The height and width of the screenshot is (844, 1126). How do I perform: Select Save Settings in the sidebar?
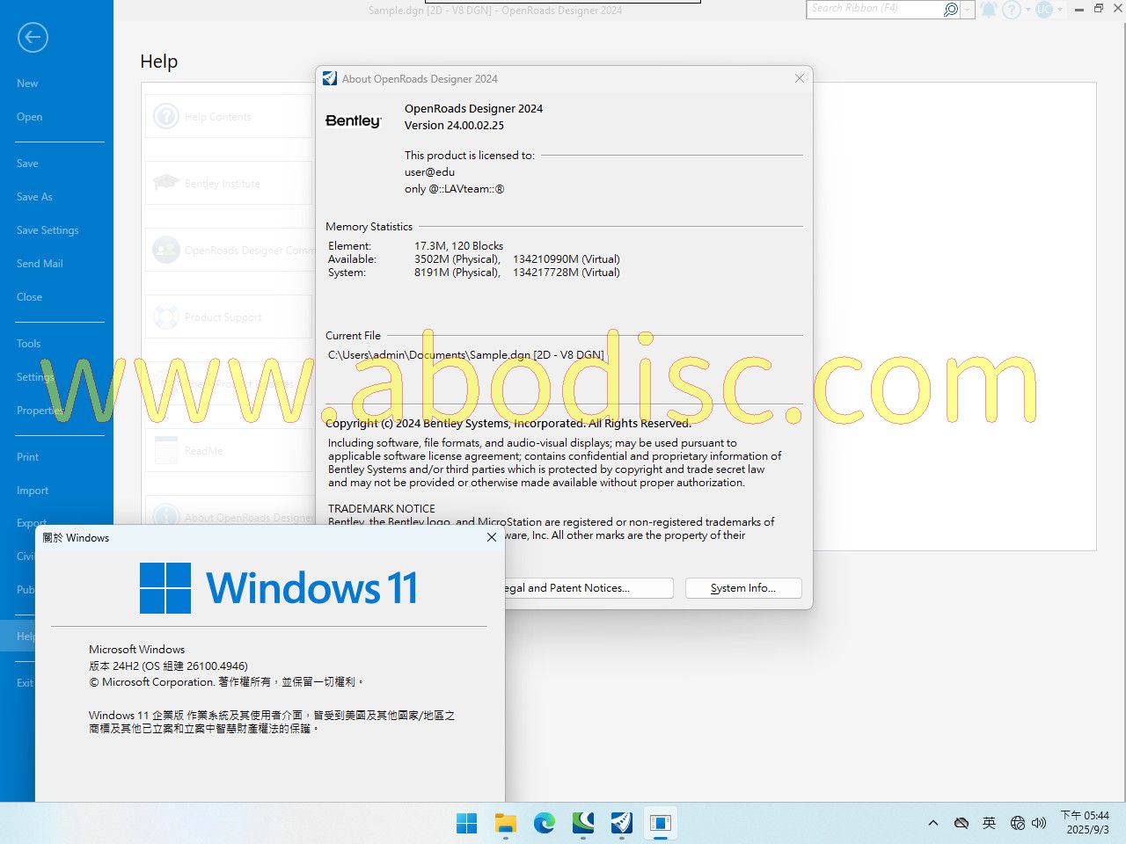point(48,230)
